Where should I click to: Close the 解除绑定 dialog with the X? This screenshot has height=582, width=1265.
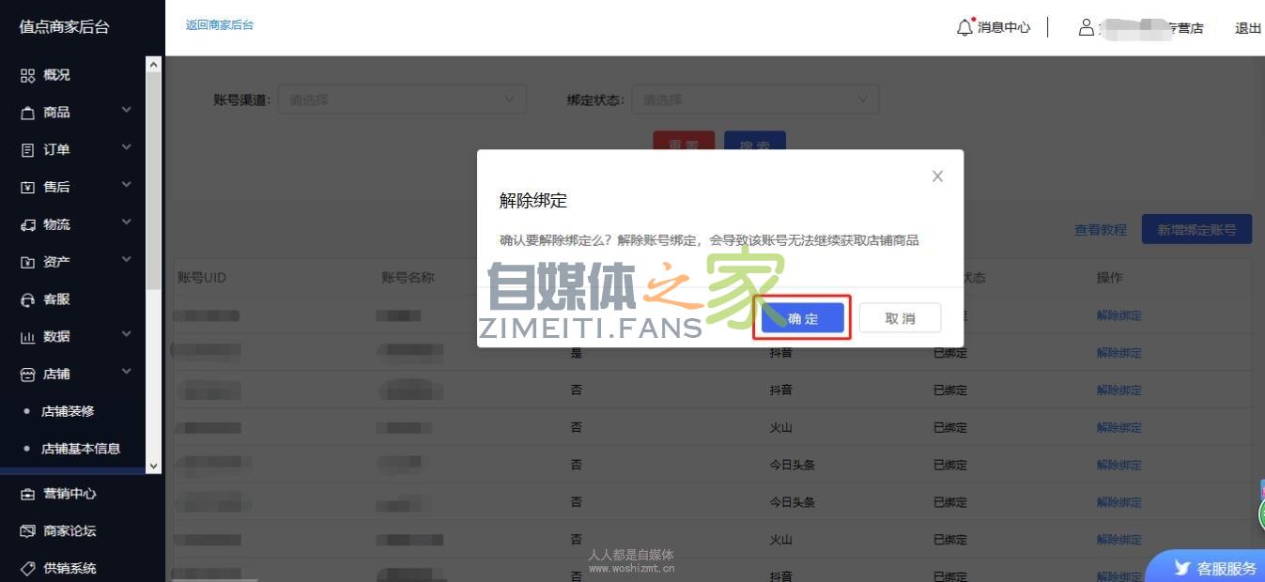click(936, 176)
